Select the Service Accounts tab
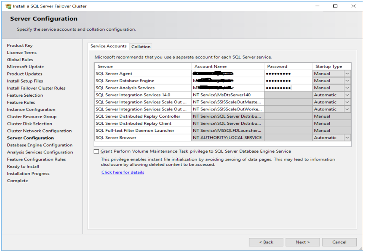The image size is (365, 252). (108, 46)
